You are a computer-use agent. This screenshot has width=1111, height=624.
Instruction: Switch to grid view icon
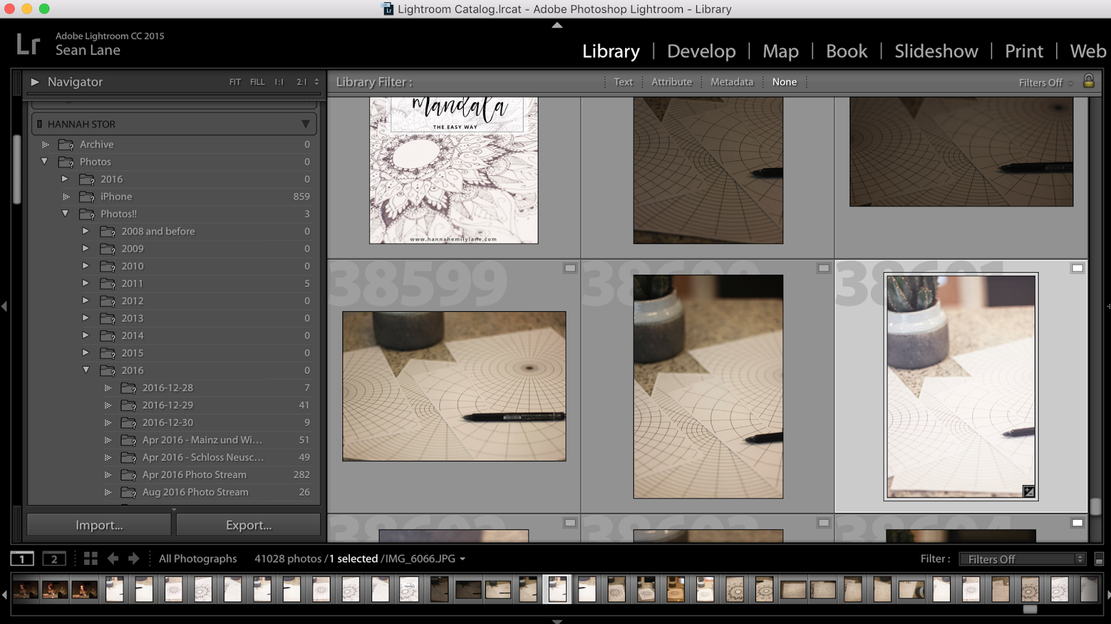click(x=90, y=559)
